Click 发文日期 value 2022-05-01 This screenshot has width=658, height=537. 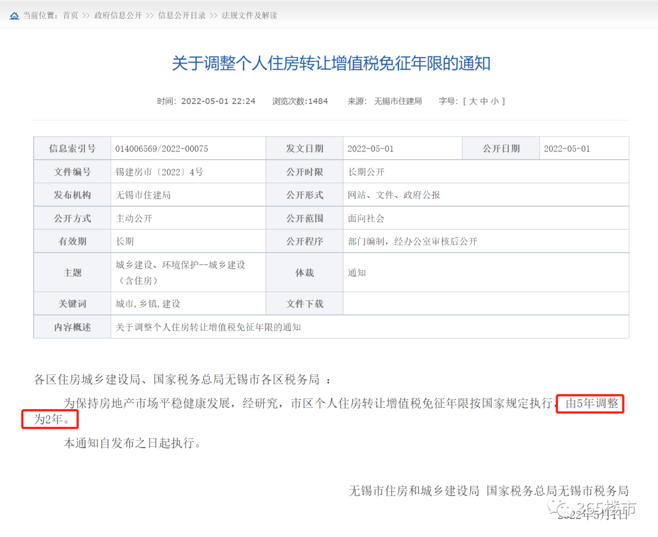coord(370,149)
